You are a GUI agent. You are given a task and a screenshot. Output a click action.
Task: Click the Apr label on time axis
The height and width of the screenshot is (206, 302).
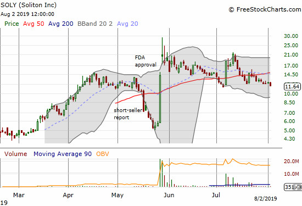(x=68, y=195)
